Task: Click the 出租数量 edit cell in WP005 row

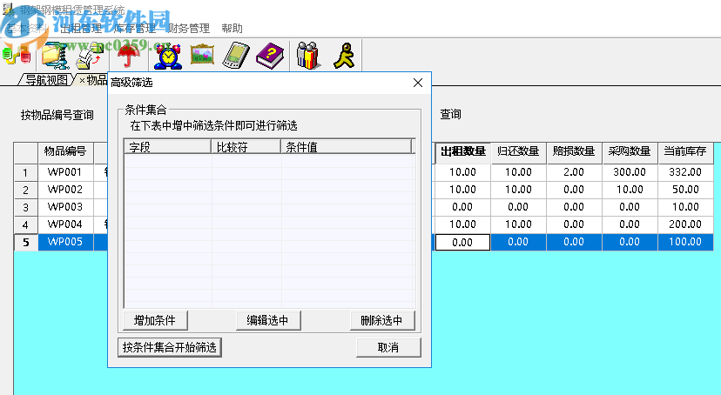Action: tap(462, 242)
